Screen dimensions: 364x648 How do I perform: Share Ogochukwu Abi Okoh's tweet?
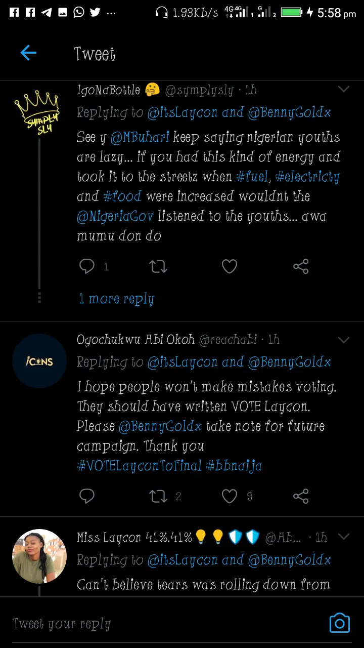pos(301,496)
